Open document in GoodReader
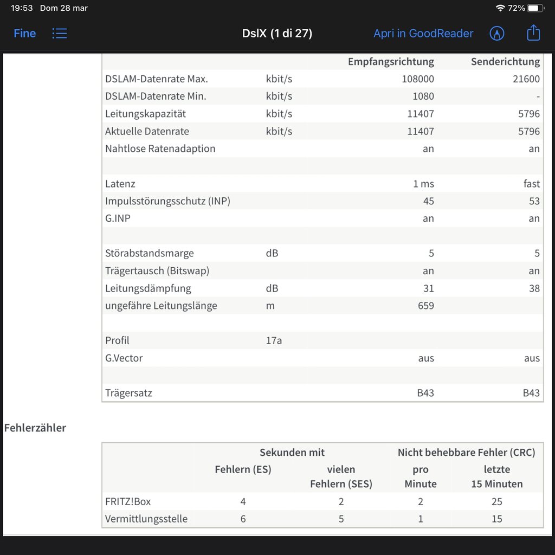 click(x=423, y=34)
